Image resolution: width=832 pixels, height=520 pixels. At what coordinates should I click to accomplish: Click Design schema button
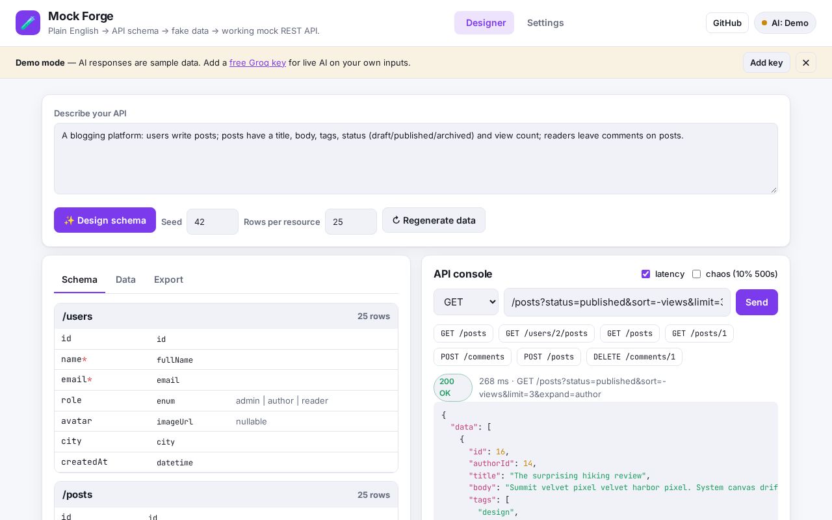click(105, 220)
